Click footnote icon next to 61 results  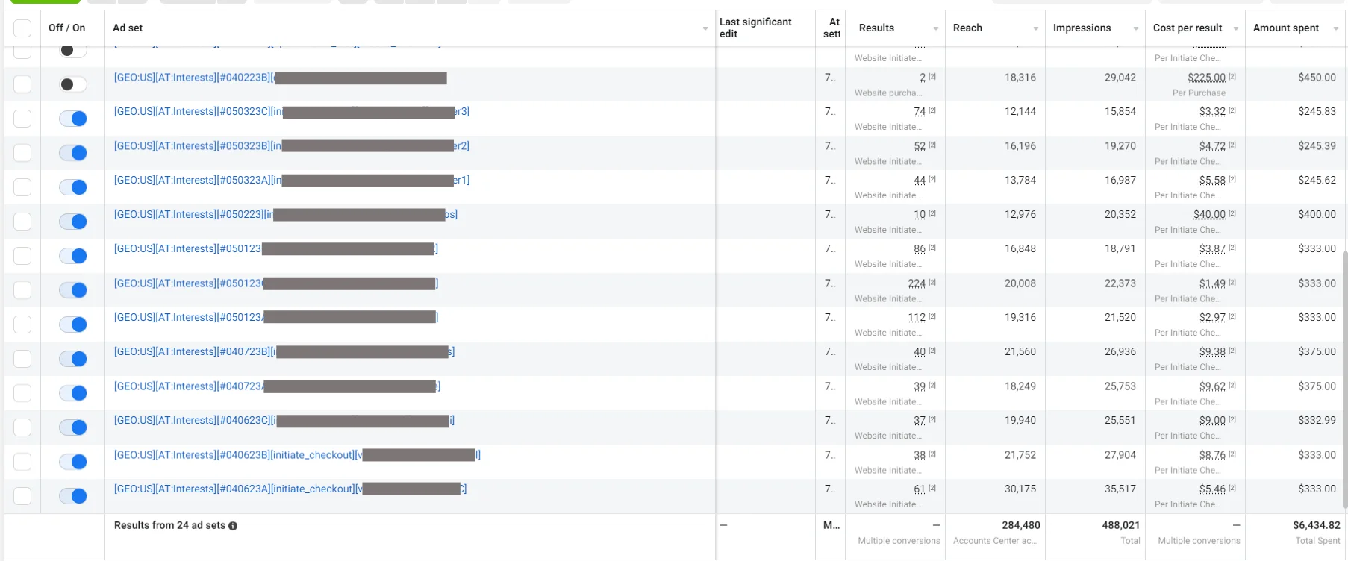point(932,489)
